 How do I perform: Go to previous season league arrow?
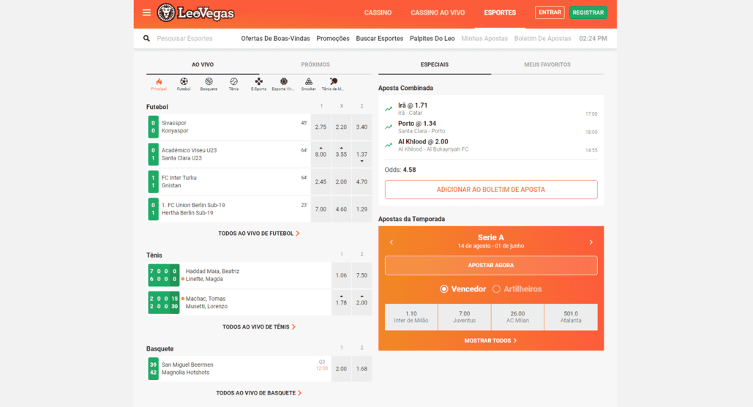tap(392, 242)
